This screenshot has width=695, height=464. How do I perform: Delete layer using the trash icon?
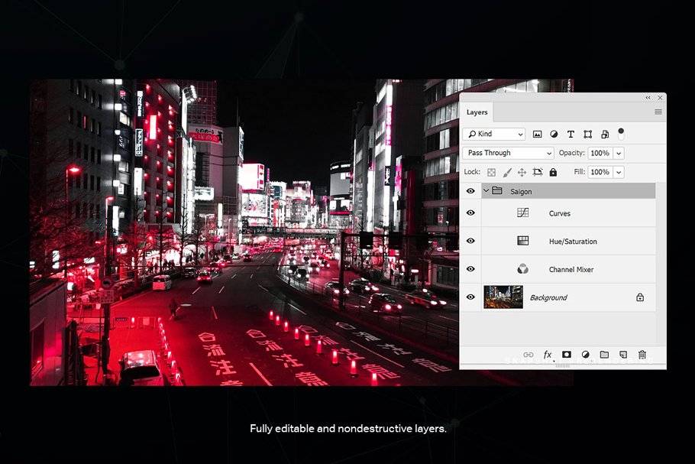pyautogui.click(x=642, y=354)
